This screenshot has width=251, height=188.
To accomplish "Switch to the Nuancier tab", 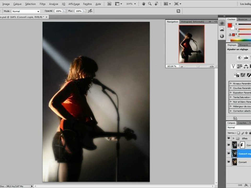I will pos(243,19).
